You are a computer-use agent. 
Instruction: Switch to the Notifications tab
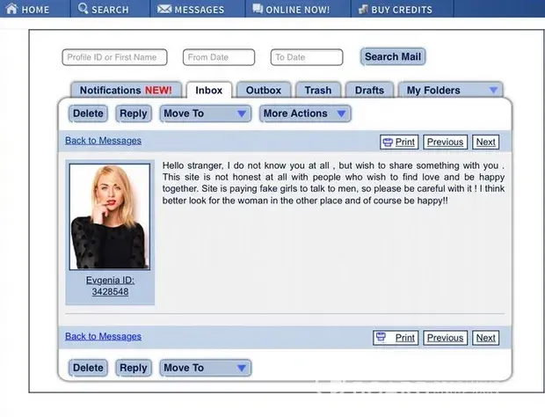coord(126,90)
